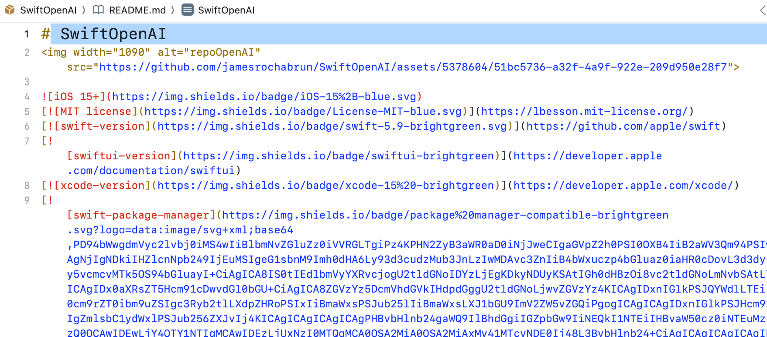Click the github.com/jamesrochabrun src URL
This screenshot has height=337, width=767.
[x=413, y=67]
